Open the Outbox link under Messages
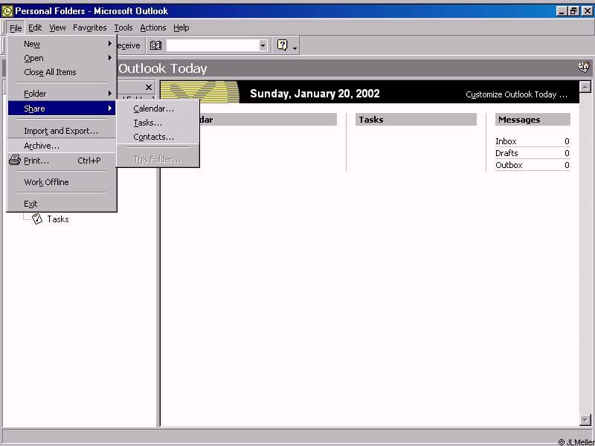 509,165
